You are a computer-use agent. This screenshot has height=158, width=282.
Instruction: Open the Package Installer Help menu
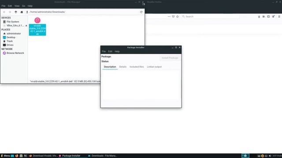[117, 51]
